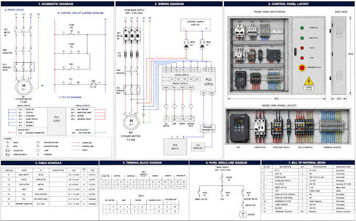The width and height of the screenshot is (356, 221).
Task: Click 'MOTOR CIRCUIT' label in the single line diagram
Action: coord(251,199)
